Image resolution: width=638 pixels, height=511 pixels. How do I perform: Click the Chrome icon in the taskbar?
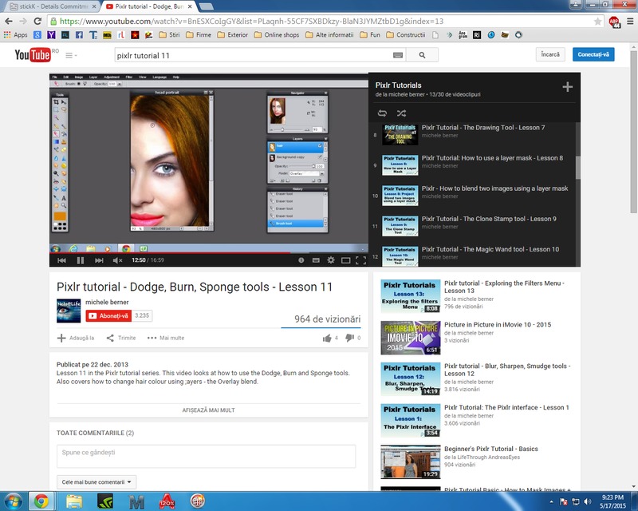41,501
